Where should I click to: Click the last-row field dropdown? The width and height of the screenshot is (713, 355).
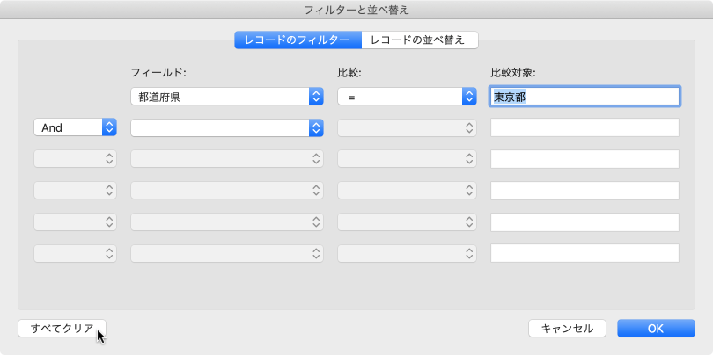click(227, 253)
